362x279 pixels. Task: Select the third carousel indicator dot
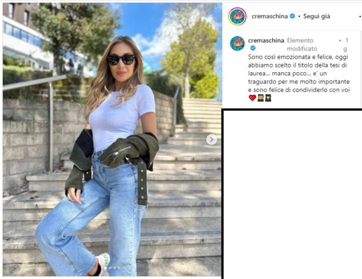coord(114,268)
